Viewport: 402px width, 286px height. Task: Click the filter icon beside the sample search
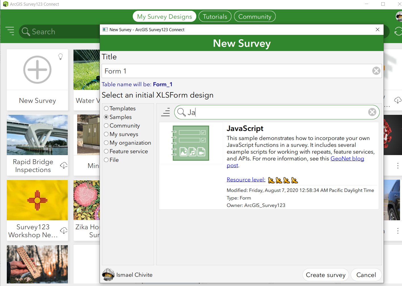[165, 112]
